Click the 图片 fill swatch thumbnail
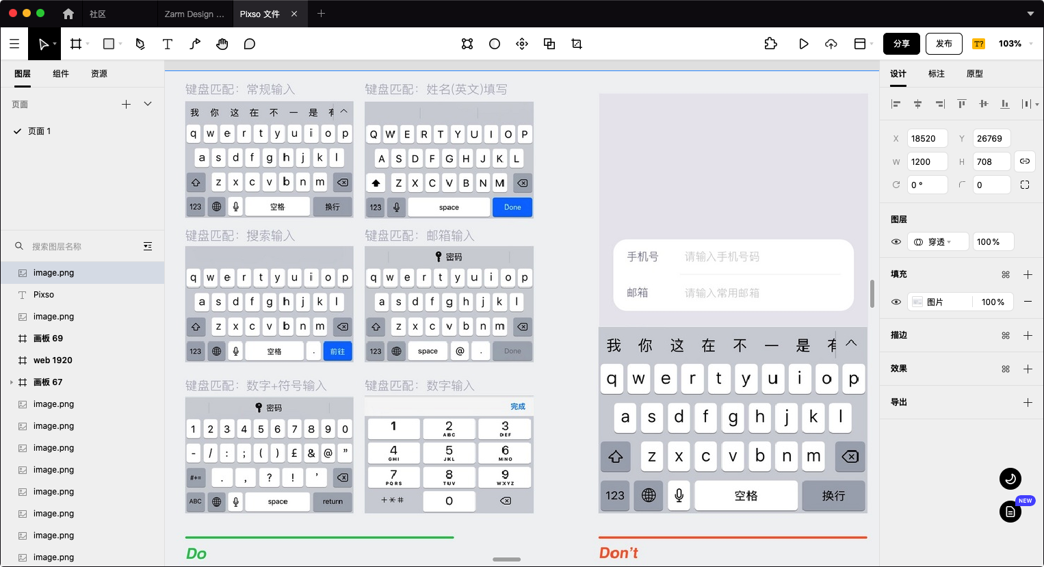The height and width of the screenshot is (567, 1044). pos(917,302)
